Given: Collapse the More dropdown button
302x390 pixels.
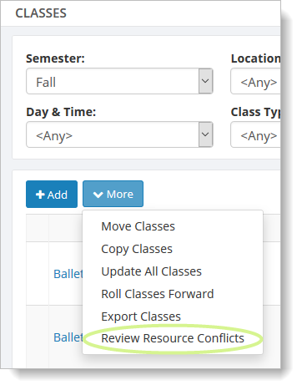Looking at the screenshot, I should pos(113,194).
